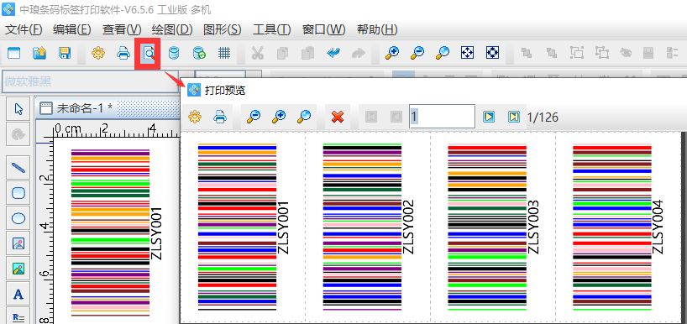Open the database settings icon
Screen dimensions: 687x324
[174, 54]
